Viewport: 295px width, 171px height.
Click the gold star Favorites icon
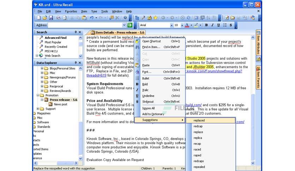click(155, 18)
